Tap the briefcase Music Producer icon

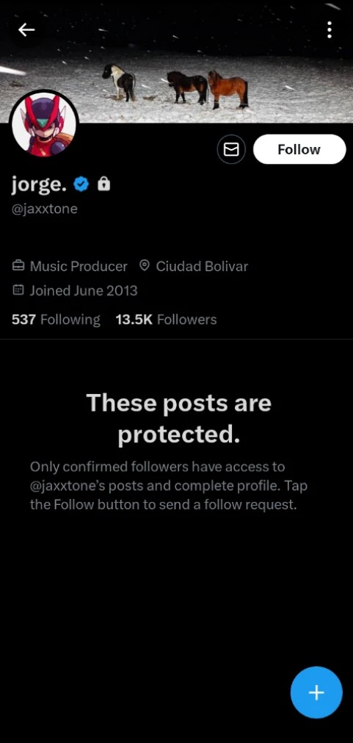pyautogui.click(x=18, y=266)
